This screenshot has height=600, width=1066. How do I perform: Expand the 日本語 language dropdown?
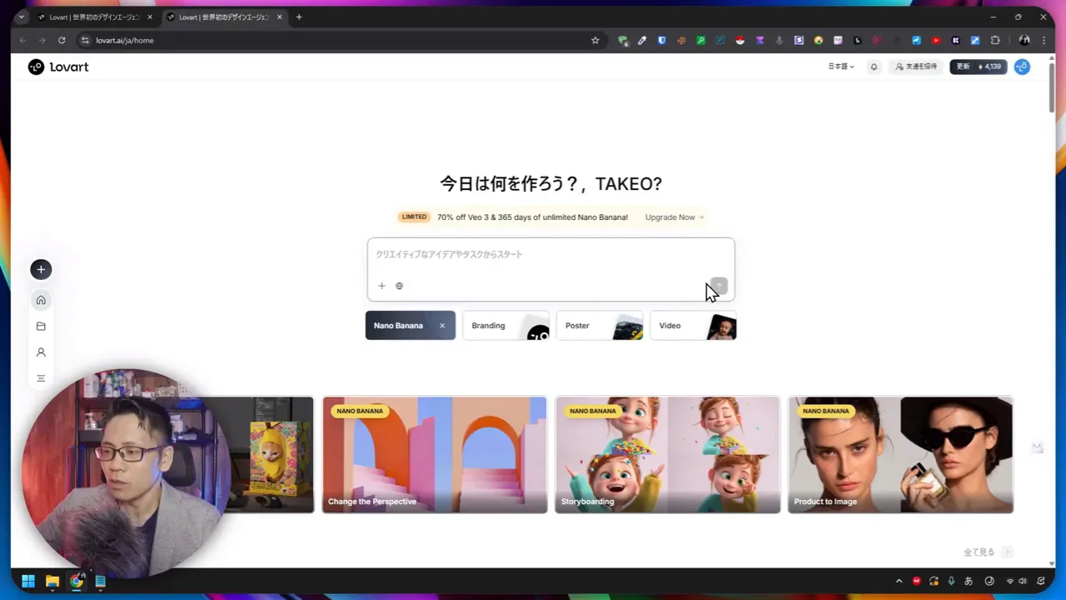click(x=840, y=67)
